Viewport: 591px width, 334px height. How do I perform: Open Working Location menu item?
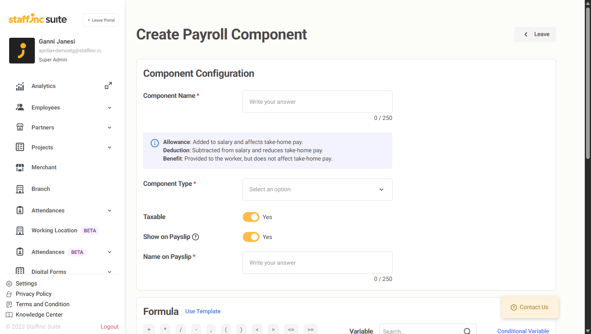point(54,231)
